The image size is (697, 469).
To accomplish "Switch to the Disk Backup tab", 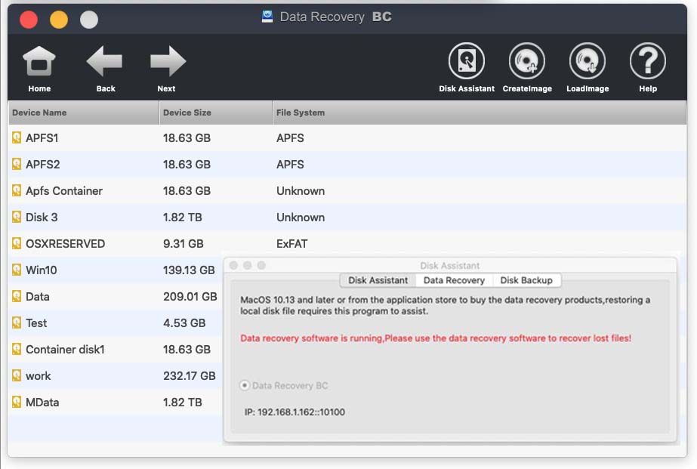I will coord(526,280).
